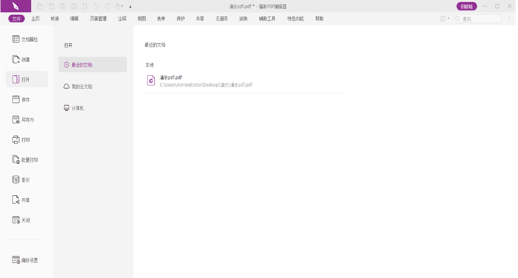518x278 pixels.
Task: Click the purple account button in title bar
Action: click(x=467, y=6)
